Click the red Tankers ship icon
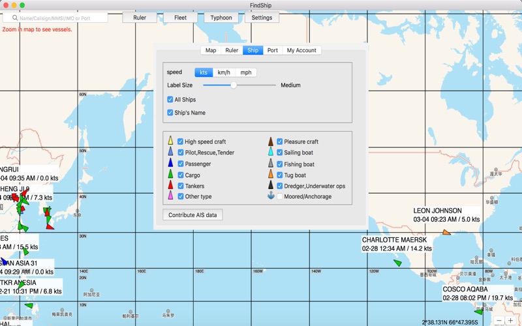This screenshot has width=522, height=326. pos(171,185)
